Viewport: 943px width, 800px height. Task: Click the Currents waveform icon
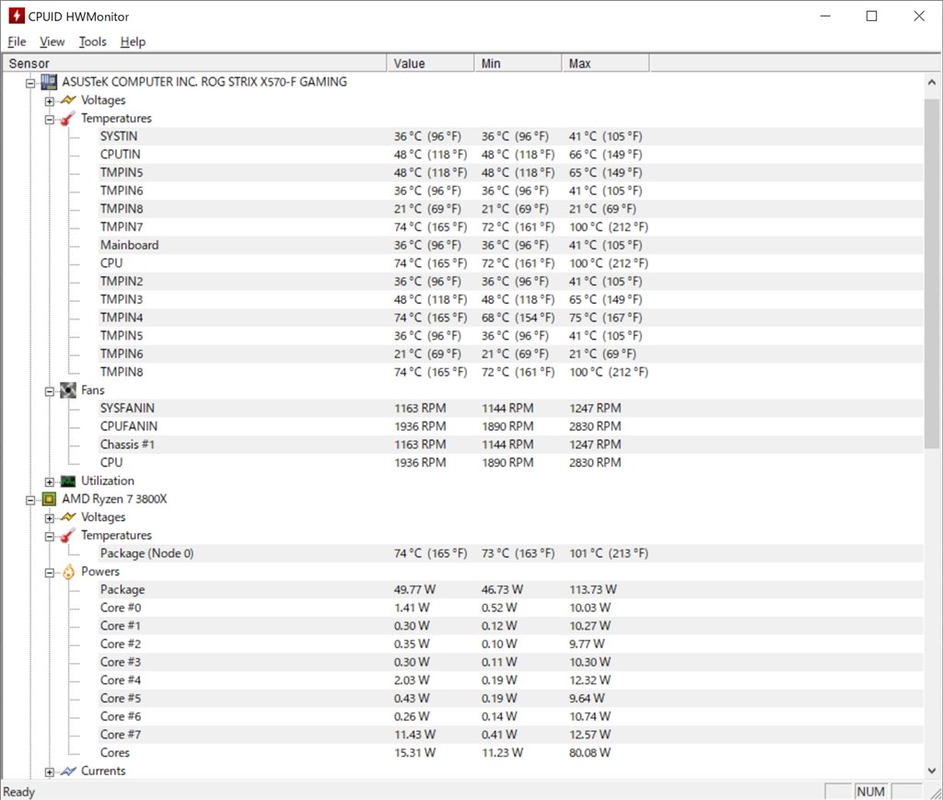click(x=68, y=771)
